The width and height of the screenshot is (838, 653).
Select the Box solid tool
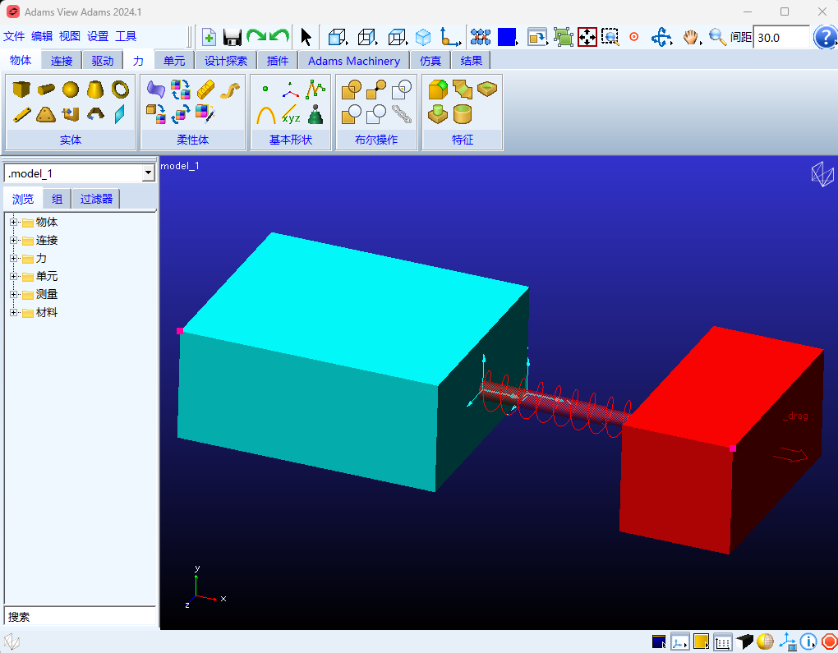click(21, 90)
